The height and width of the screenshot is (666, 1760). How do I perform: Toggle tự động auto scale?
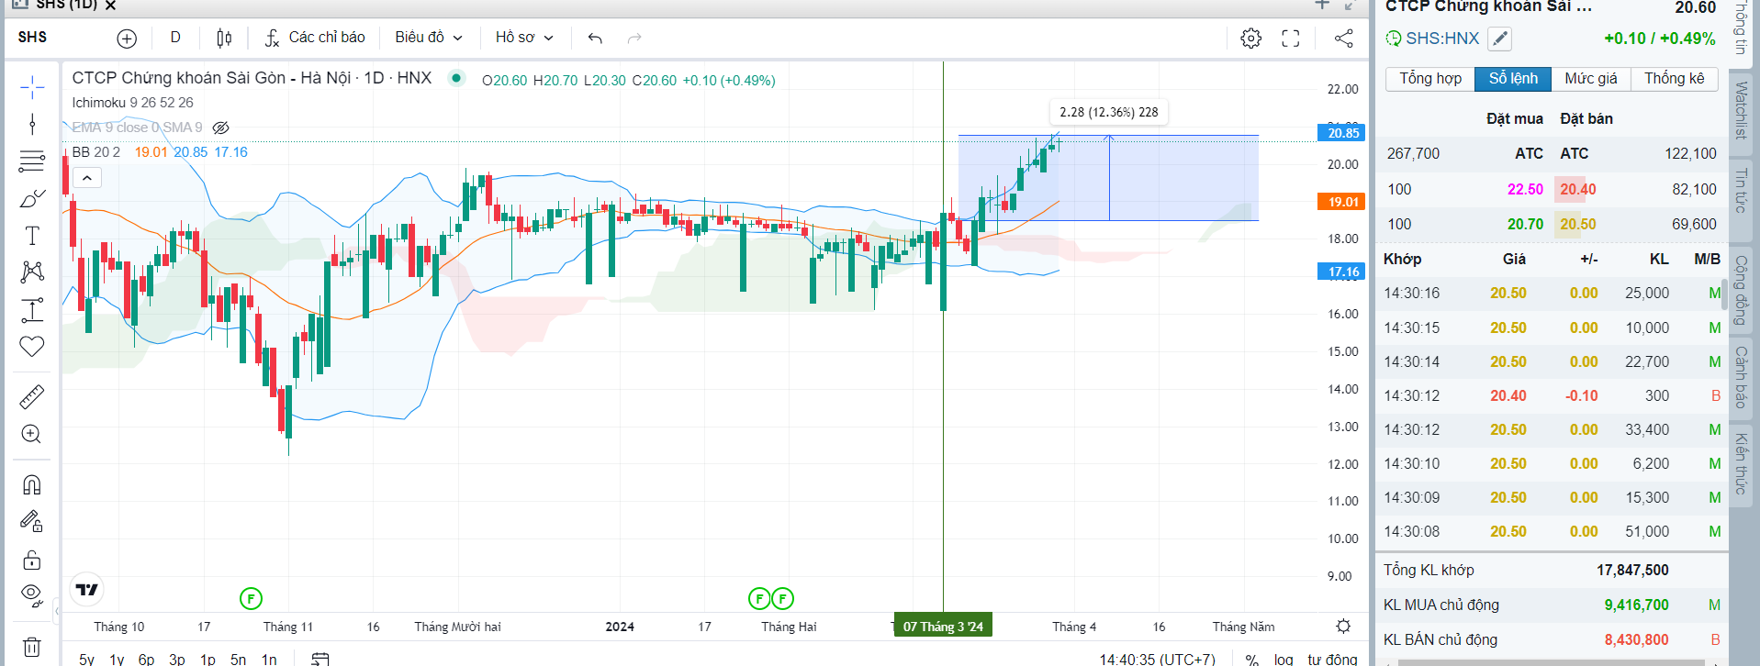point(1332,660)
